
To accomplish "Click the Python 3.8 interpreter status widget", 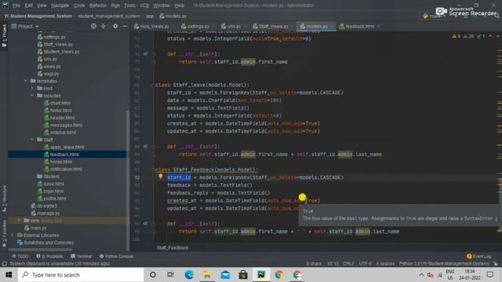I will tap(444, 264).
